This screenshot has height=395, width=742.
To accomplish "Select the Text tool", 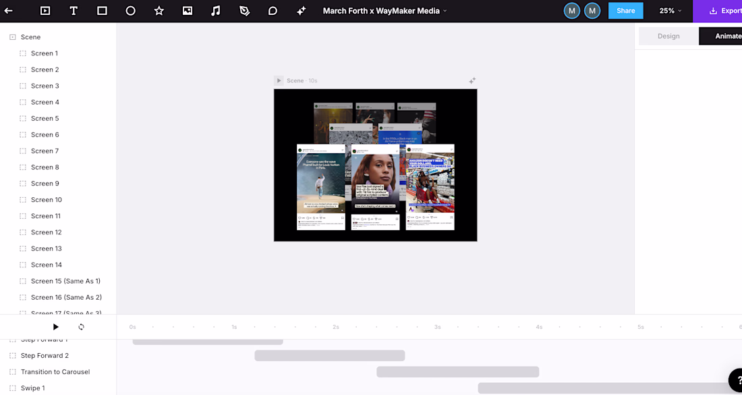I will [x=74, y=11].
